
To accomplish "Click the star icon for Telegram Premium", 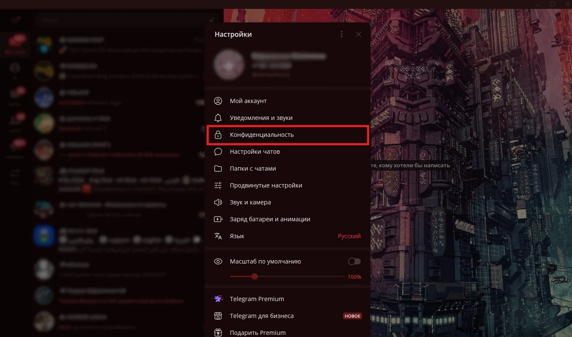I will (x=218, y=299).
